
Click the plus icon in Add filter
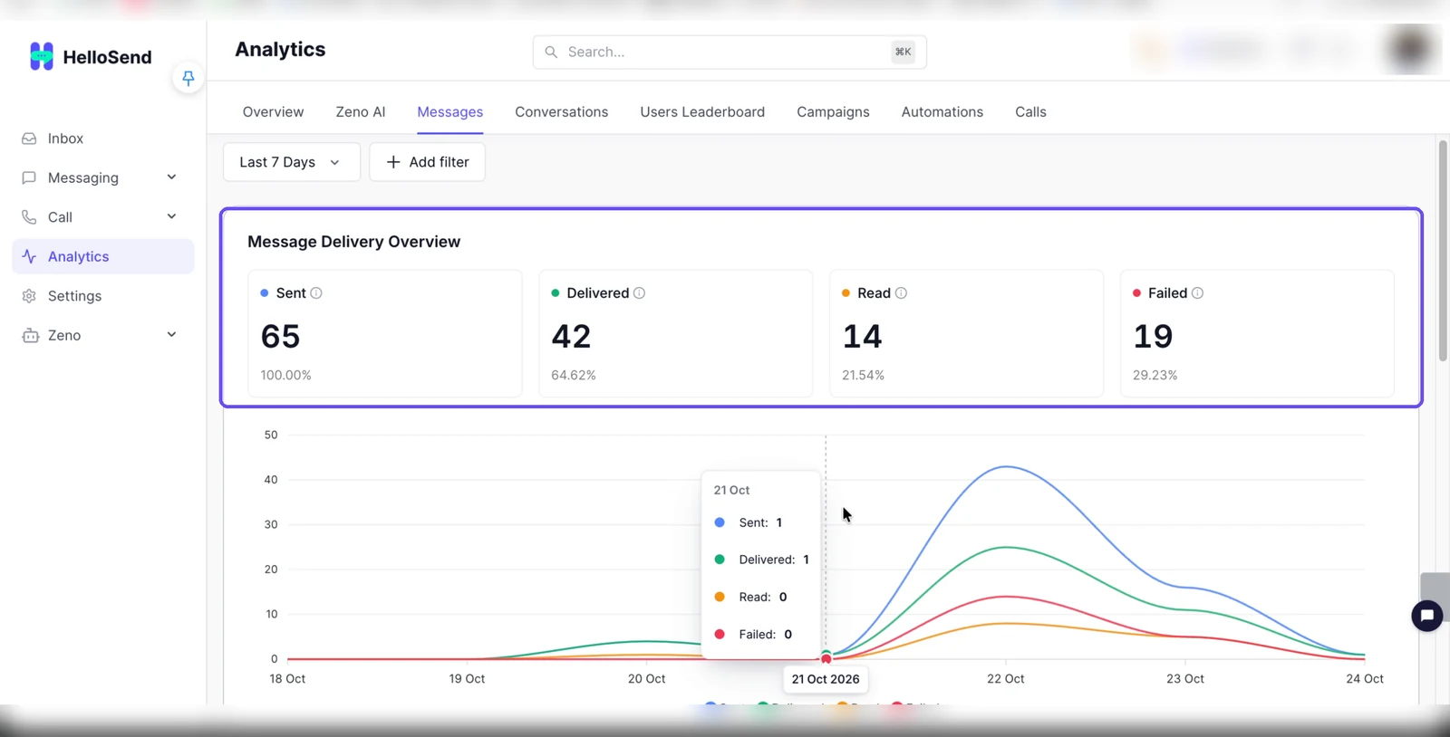coord(393,162)
